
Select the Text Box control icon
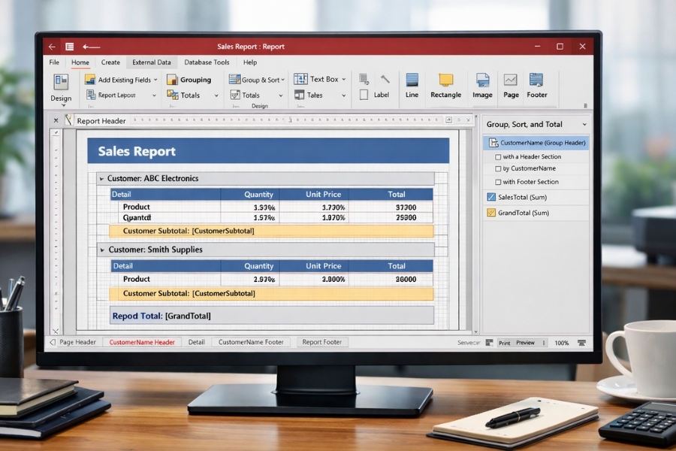tap(300, 79)
